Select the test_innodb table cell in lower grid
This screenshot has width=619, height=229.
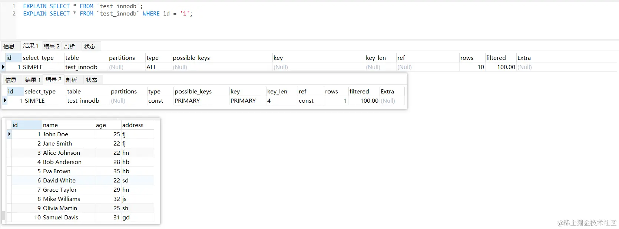[x=88, y=100]
